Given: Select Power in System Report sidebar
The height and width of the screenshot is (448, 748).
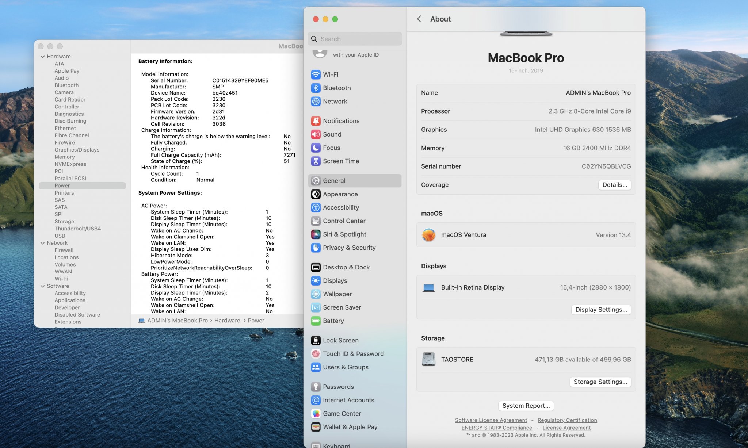Looking at the screenshot, I should click(82, 185).
